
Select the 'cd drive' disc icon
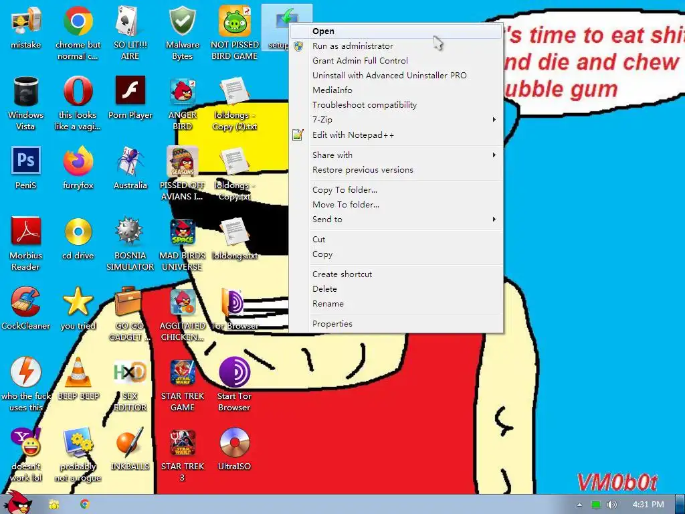click(x=78, y=239)
